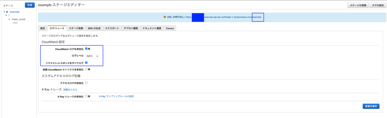Open the デプロイ履歴 tab
This screenshot has height=118, width=387.
tap(131, 28)
